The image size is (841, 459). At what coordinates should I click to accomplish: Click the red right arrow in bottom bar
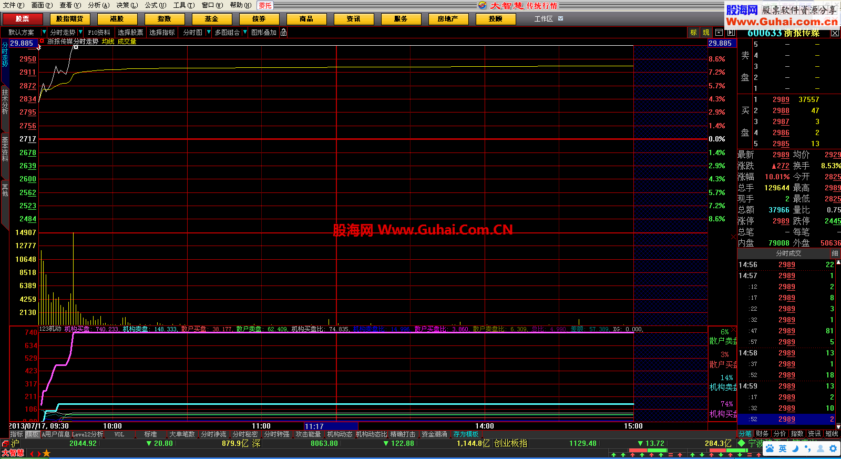(39, 453)
